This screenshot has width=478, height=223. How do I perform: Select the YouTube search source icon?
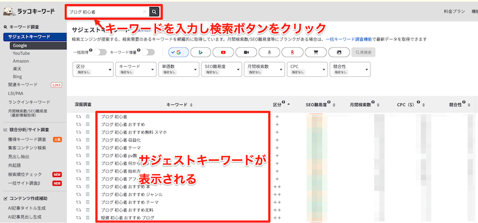point(223,52)
